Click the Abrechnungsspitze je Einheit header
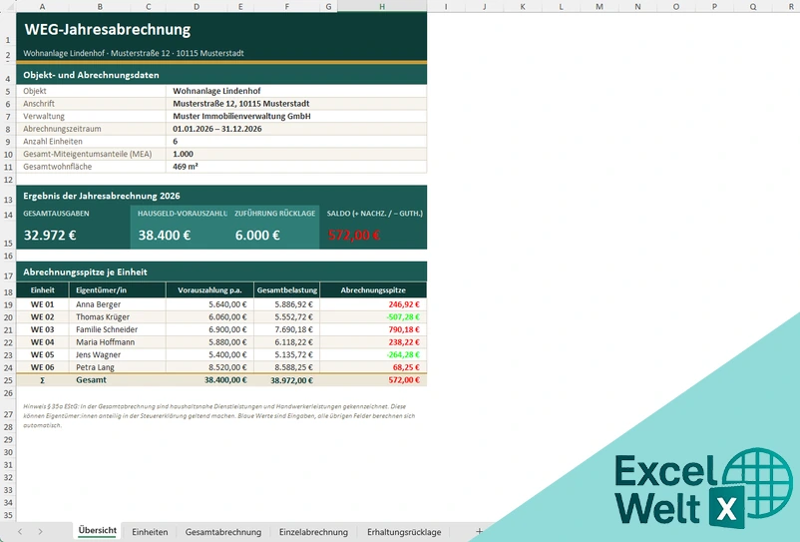 [x=221, y=272]
